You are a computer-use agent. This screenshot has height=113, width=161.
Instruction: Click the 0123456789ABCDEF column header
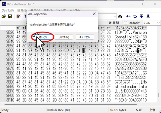click(x=131, y=28)
